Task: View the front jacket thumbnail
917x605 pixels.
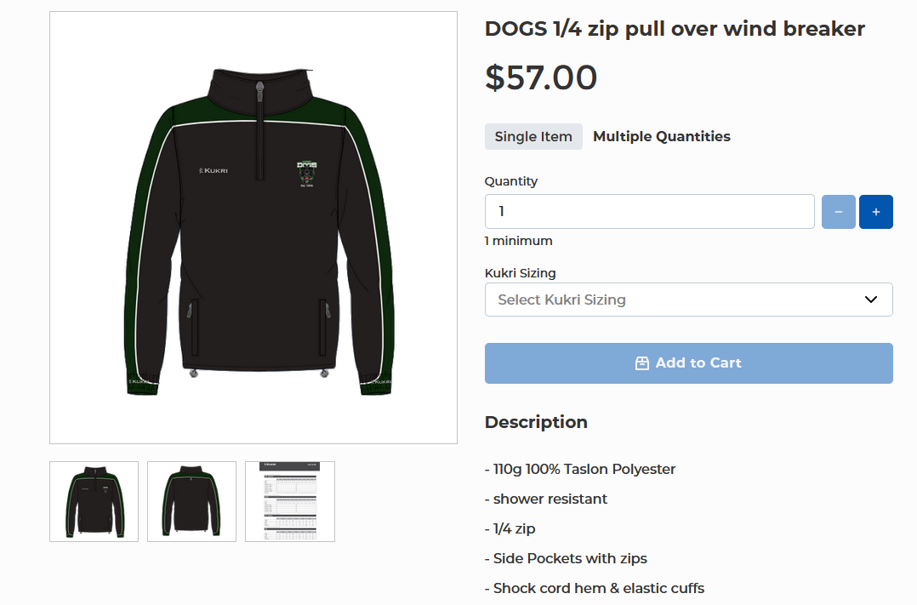Action: click(x=94, y=501)
